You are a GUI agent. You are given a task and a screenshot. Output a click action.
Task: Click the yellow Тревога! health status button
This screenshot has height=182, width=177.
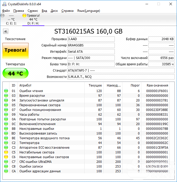tap(15, 51)
